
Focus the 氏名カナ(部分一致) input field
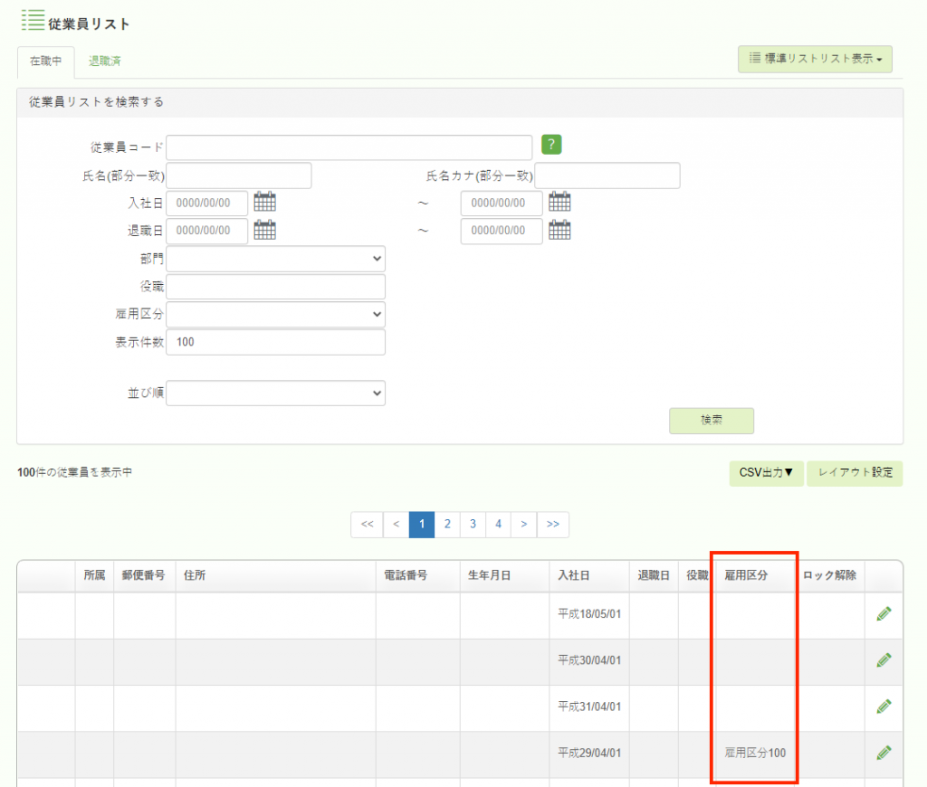(607, 175)
